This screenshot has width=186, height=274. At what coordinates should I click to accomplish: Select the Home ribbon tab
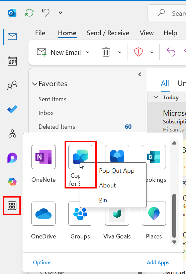[67, 33]
